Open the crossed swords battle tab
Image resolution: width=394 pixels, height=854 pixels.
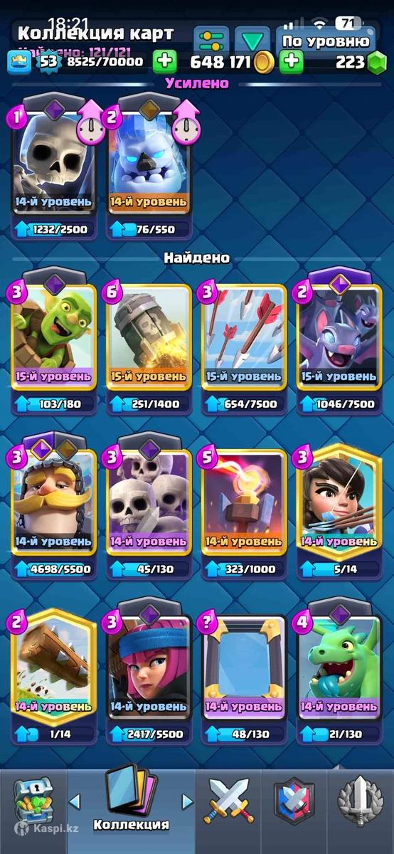coord(228,801)
